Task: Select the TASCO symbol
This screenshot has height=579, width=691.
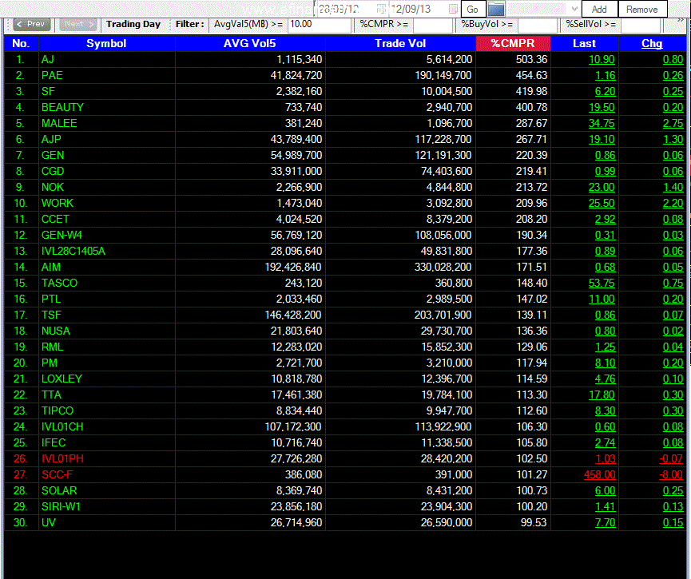Action: point(59,284)
